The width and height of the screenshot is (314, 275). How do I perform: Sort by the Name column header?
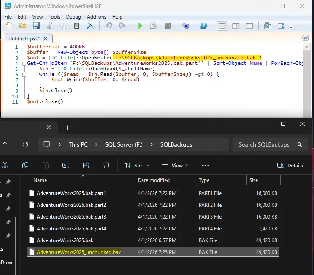tap(40, 180)
